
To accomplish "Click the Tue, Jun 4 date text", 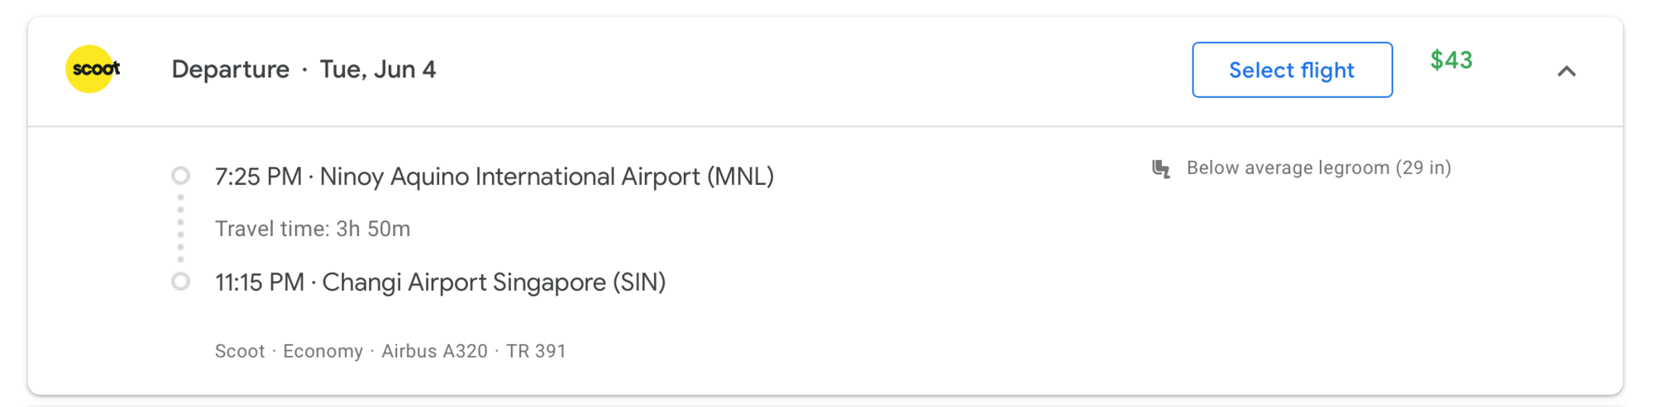I will tap(378, 69).
